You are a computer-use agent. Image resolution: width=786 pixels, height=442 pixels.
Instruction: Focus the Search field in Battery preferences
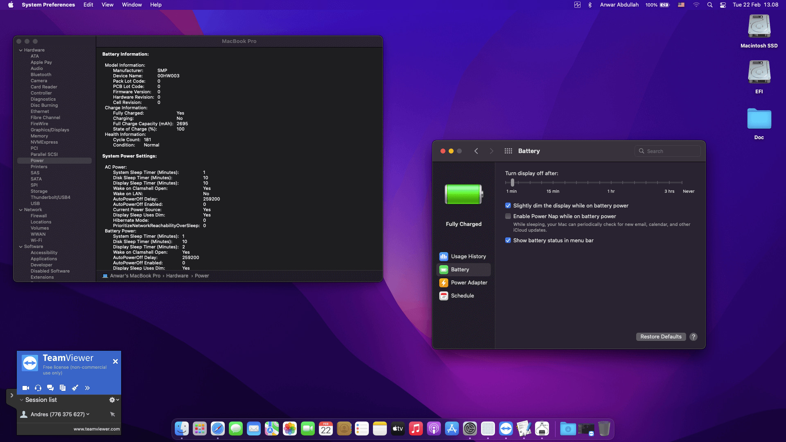click(667, 151)
